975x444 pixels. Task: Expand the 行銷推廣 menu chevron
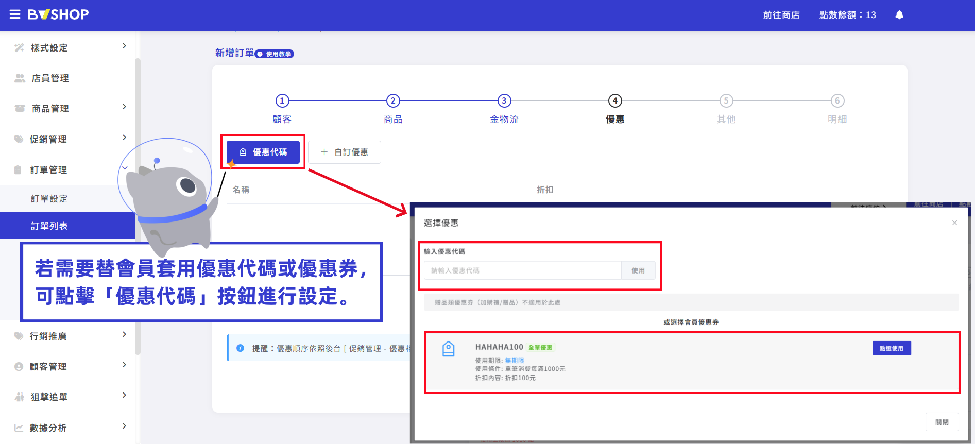click(x=124, y=334)
